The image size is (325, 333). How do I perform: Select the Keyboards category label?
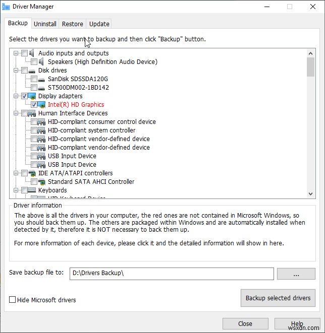(52, 190)
